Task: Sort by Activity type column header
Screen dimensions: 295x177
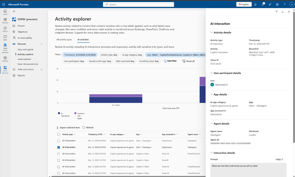Action: coord(69,134)
